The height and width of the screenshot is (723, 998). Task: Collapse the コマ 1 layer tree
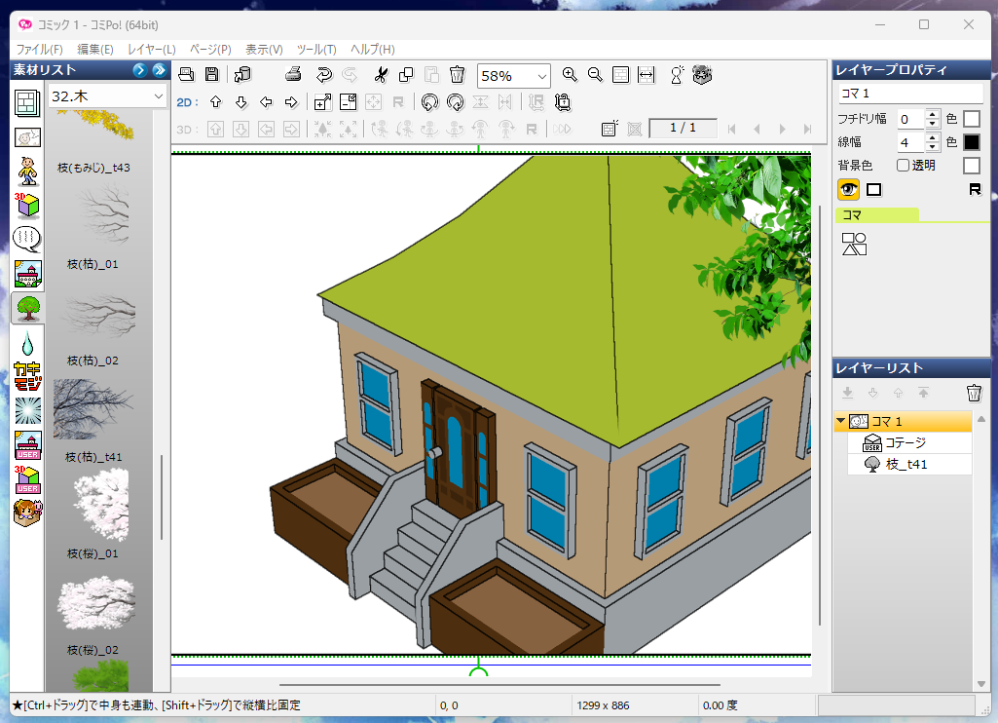[841, 422]
